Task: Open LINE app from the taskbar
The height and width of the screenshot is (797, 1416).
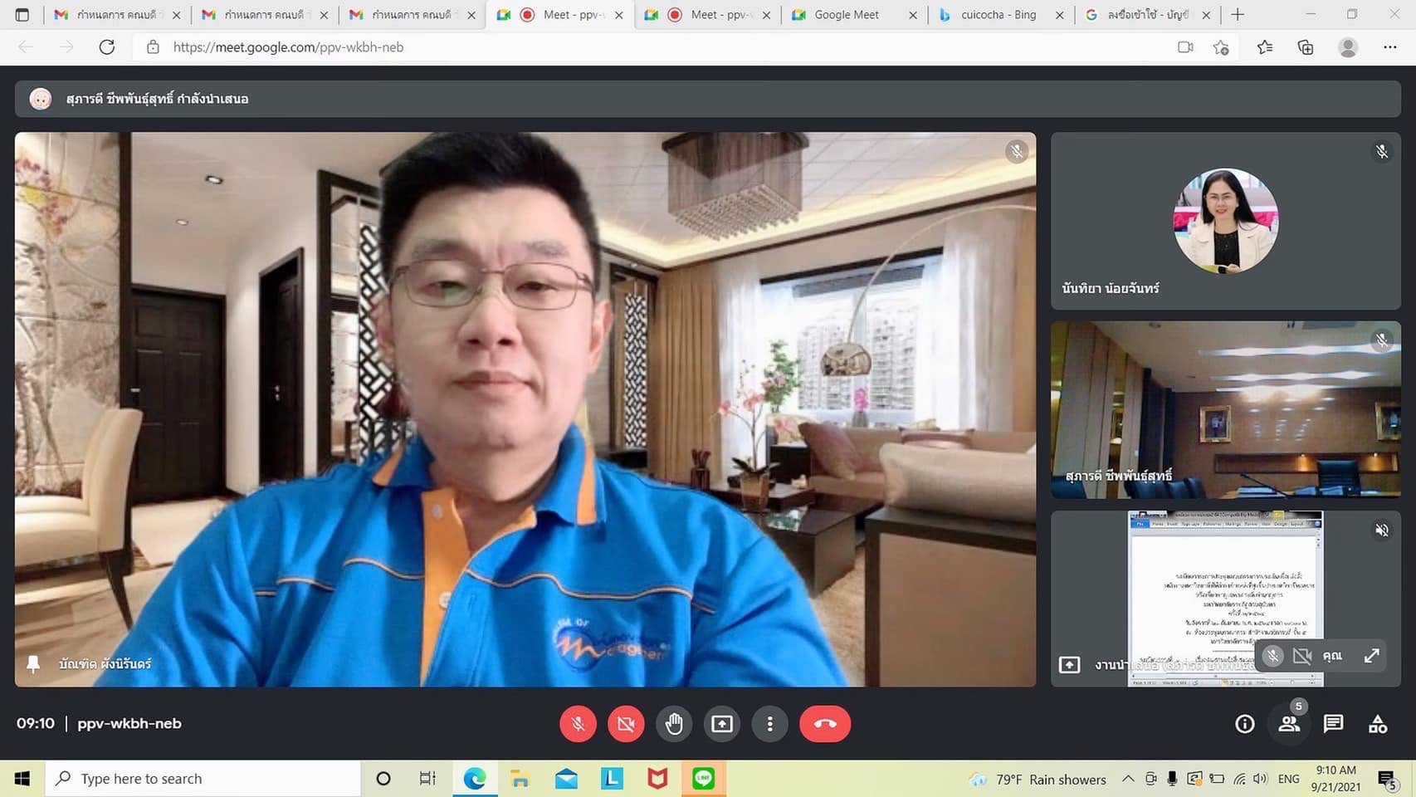Action: click(704, 779)
